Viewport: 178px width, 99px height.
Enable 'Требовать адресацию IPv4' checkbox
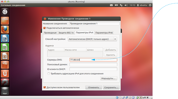[49, 74]
